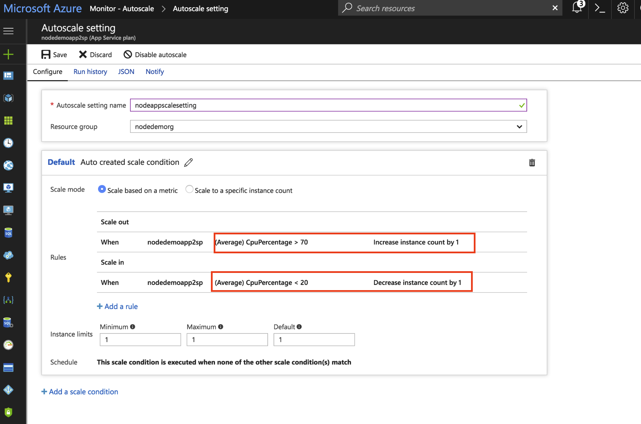641x424 pixels.
Task: Select Scale based on a metric
Action: coord(102,189)
